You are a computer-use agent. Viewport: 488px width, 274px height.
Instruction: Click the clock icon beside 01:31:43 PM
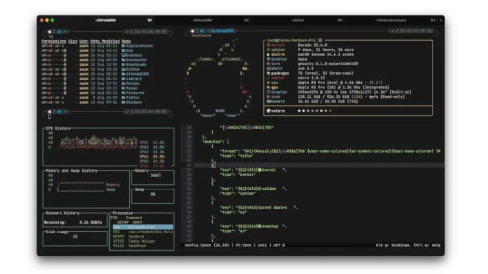click(429, 31)
